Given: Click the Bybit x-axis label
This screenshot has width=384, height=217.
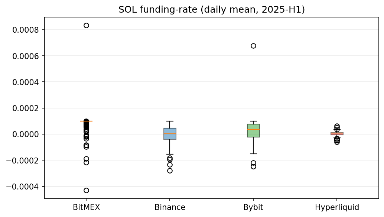Looking at the screenshot, I should point(253,207).
